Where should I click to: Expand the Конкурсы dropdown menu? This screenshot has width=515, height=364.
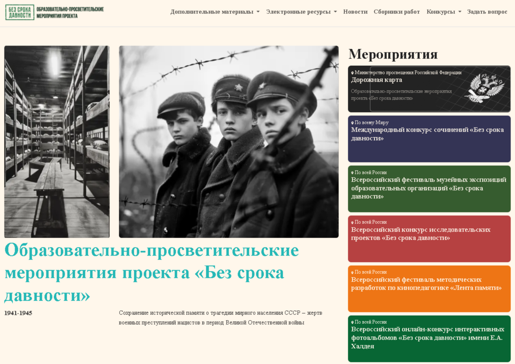click(444, 12)
